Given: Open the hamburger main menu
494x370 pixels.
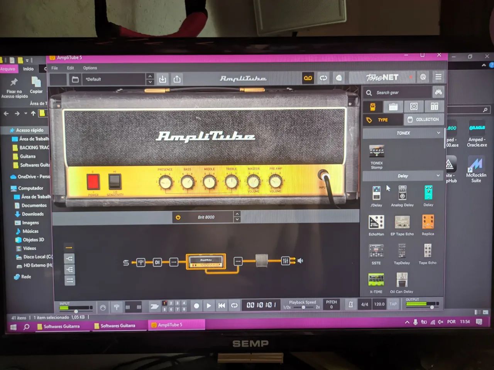Looking at the screenshot, I should click(x=438, y=77).
